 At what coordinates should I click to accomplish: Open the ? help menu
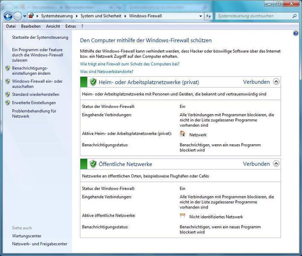pyautogui.click(x=82, y=26)
